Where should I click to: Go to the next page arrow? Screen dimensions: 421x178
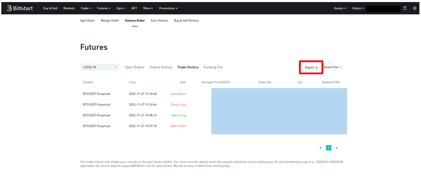[x=337, y=148]
